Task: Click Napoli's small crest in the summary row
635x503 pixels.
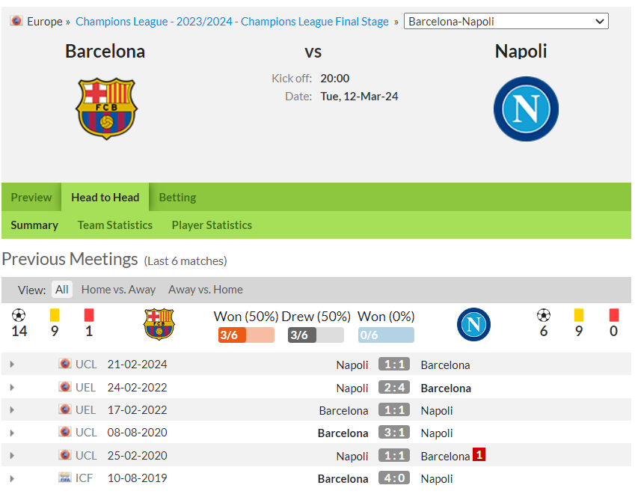Action: (473, 324)
